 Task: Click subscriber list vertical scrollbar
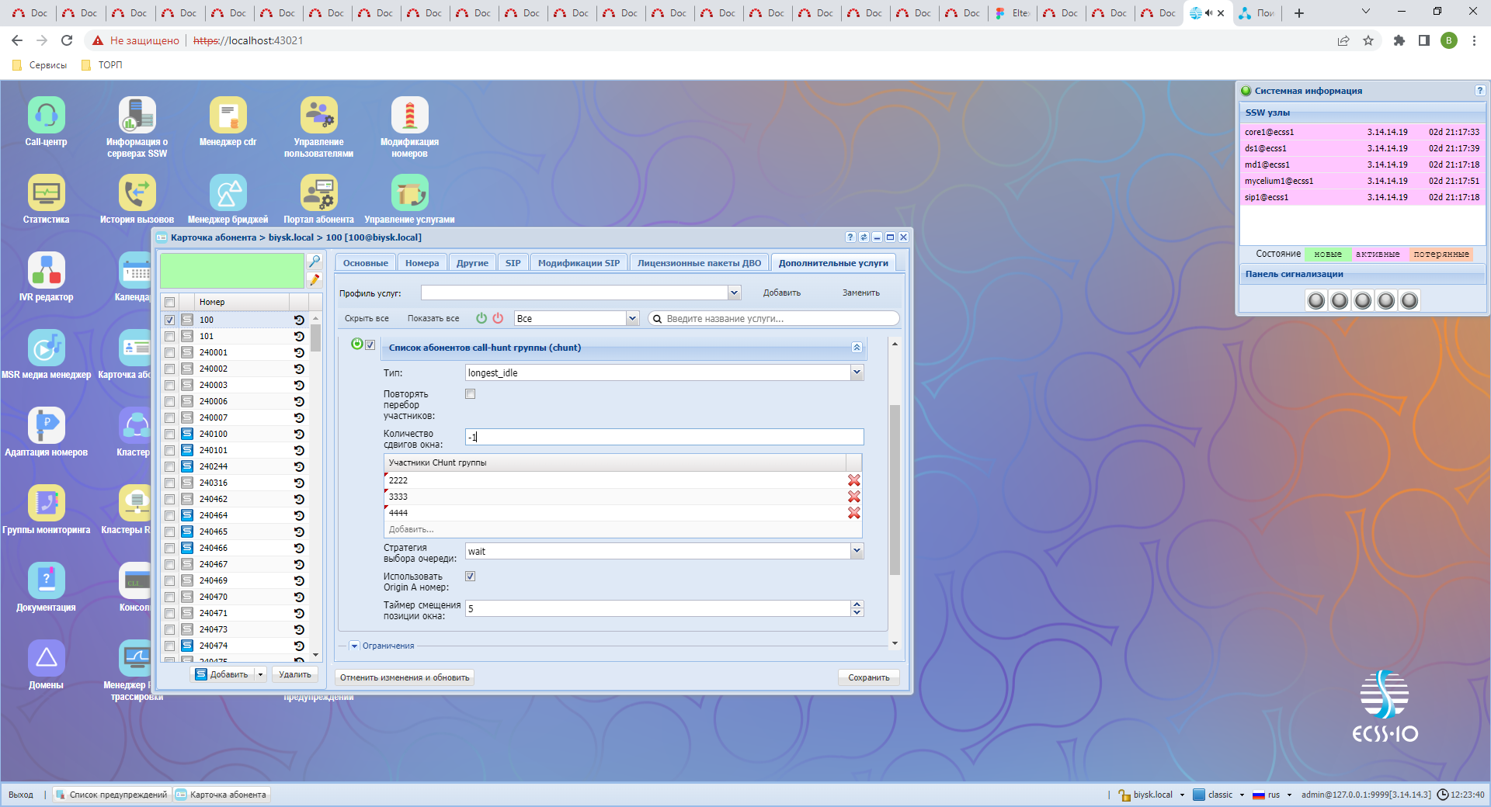click(x=315, y=338)
